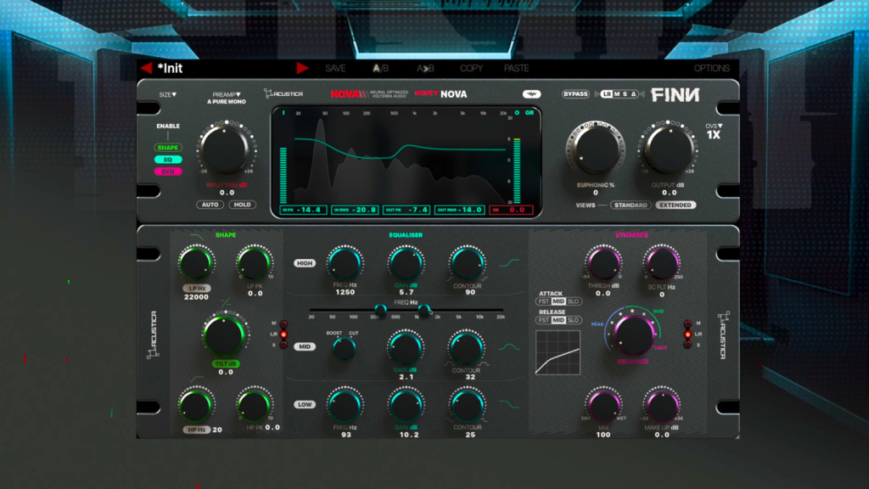Click the Input Trim knob
The image size is (869, 489).
225,149
